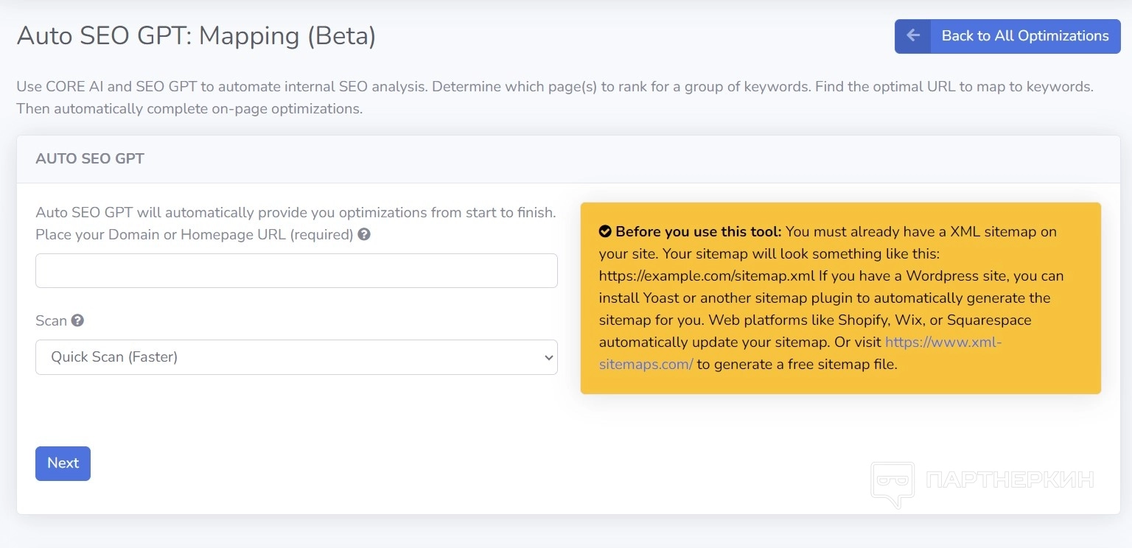This screenshot has height=548, width=1132.
Task: Click the left arrow icon in Back button
Action: coord(913,36)
